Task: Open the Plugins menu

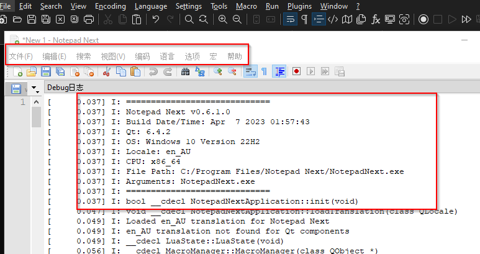Action: pos(299,6)
